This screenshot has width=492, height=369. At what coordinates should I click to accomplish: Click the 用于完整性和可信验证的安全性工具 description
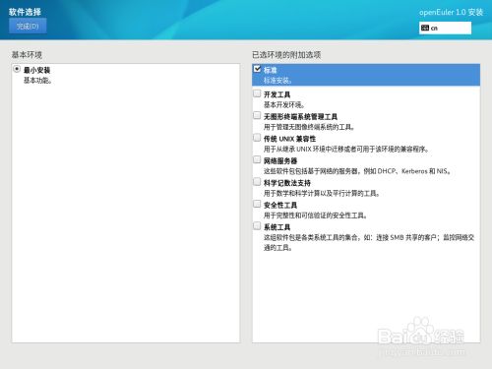pyautogui.click(x=316, y=215)
